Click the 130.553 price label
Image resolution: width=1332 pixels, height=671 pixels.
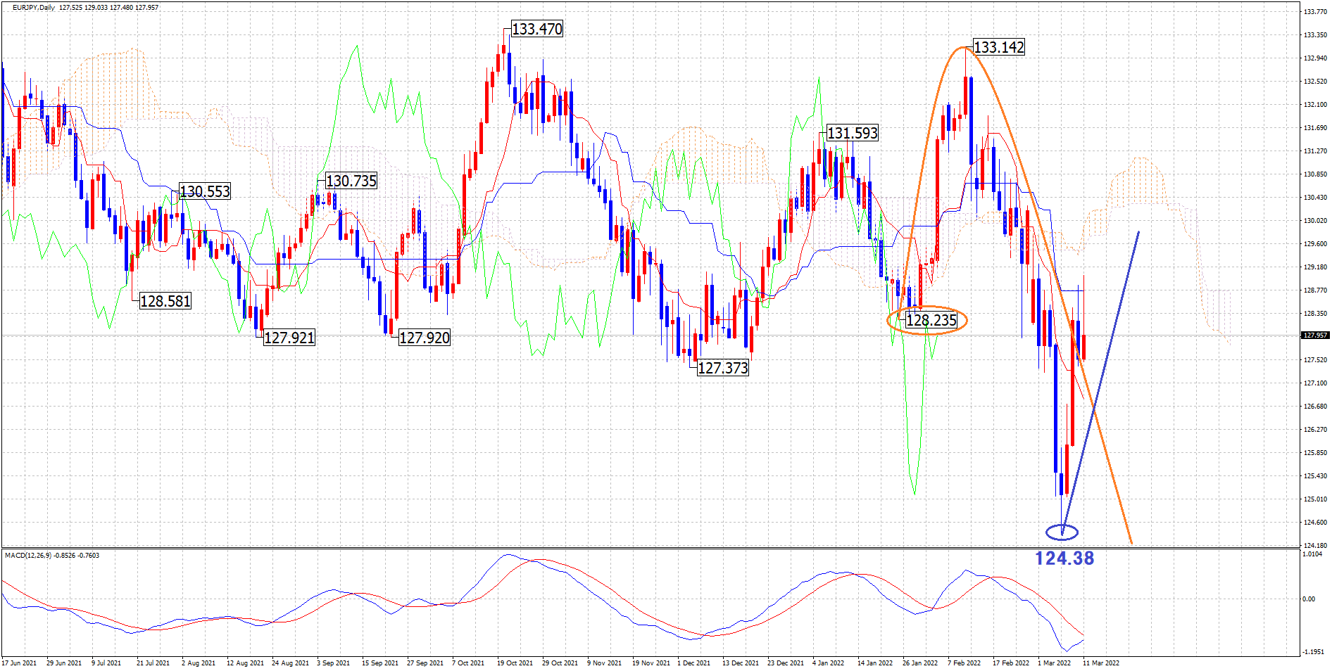(x=205, y=191)
